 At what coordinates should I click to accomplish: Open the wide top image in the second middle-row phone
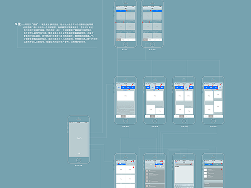pos(155,96)
